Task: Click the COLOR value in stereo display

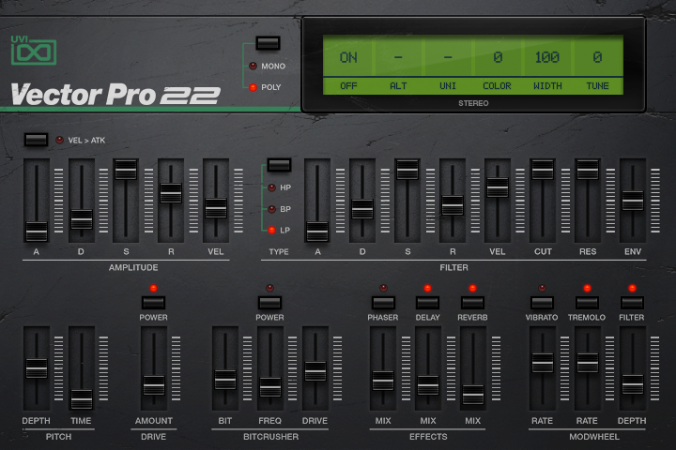Action: coord(498,57)
